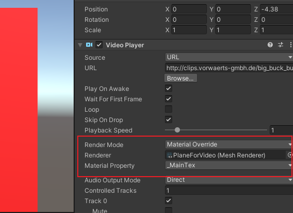This screenshot has width=293, height=213.
Task: Open Render Mode dropdown Material Override
Action: click(229, 144)
